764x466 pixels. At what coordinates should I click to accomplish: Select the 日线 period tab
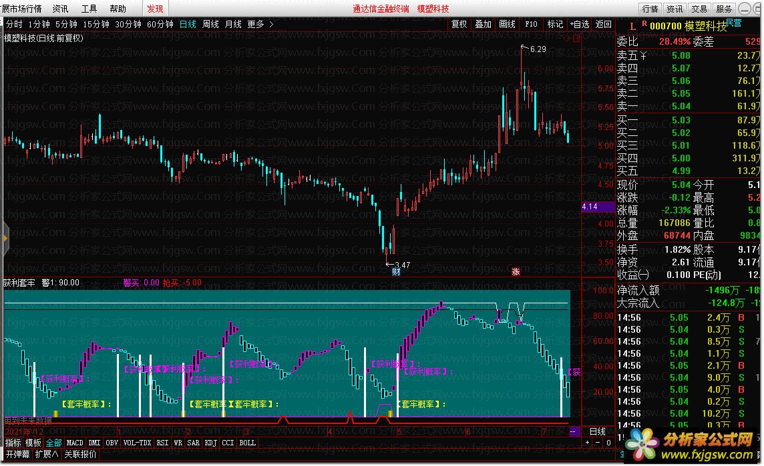(188, 24)
